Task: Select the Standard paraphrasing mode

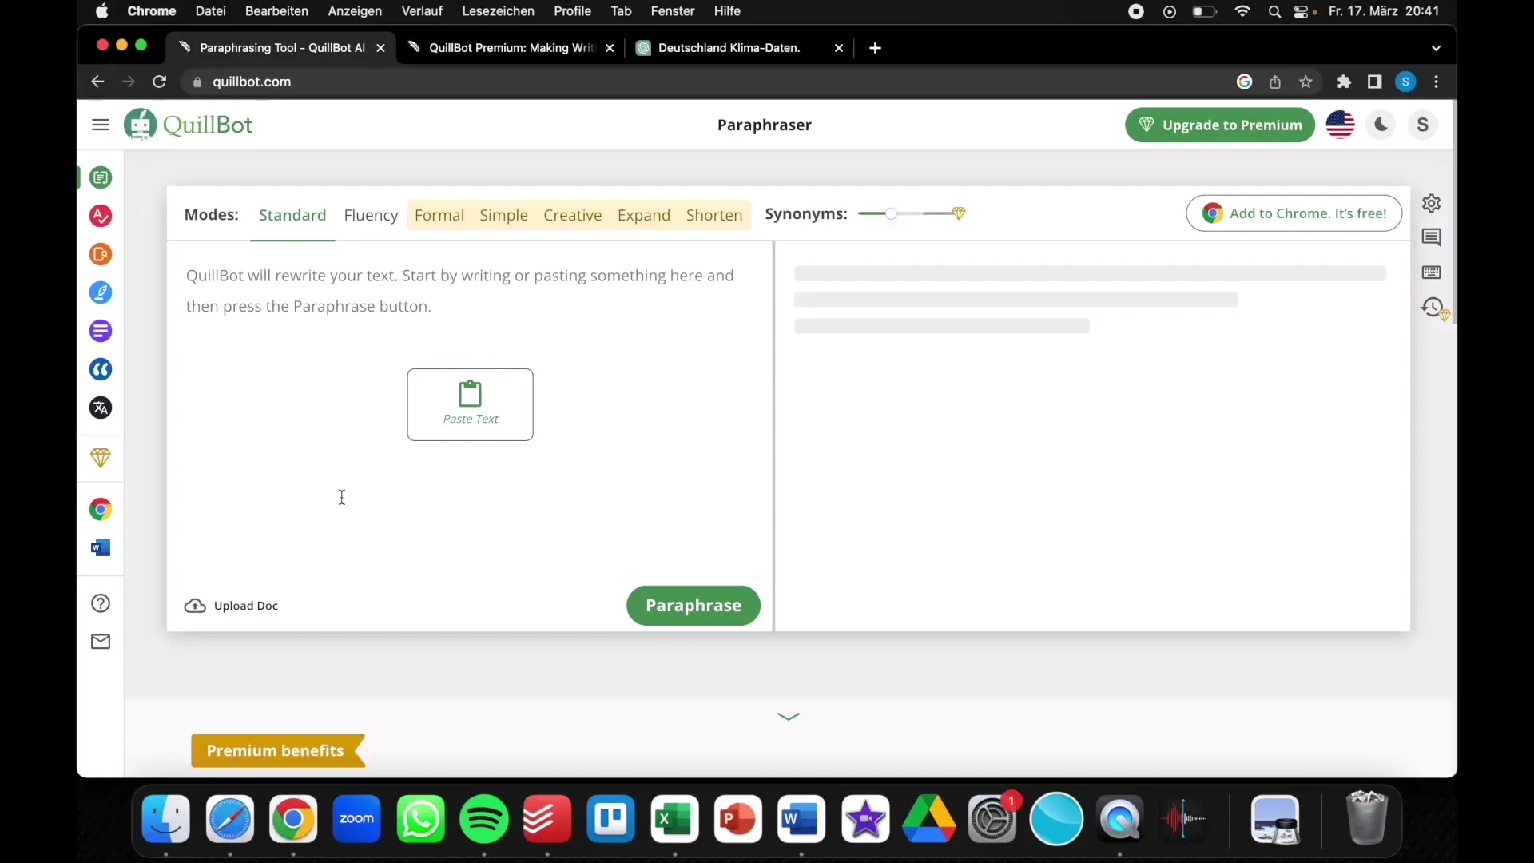Action: point(292,214)
